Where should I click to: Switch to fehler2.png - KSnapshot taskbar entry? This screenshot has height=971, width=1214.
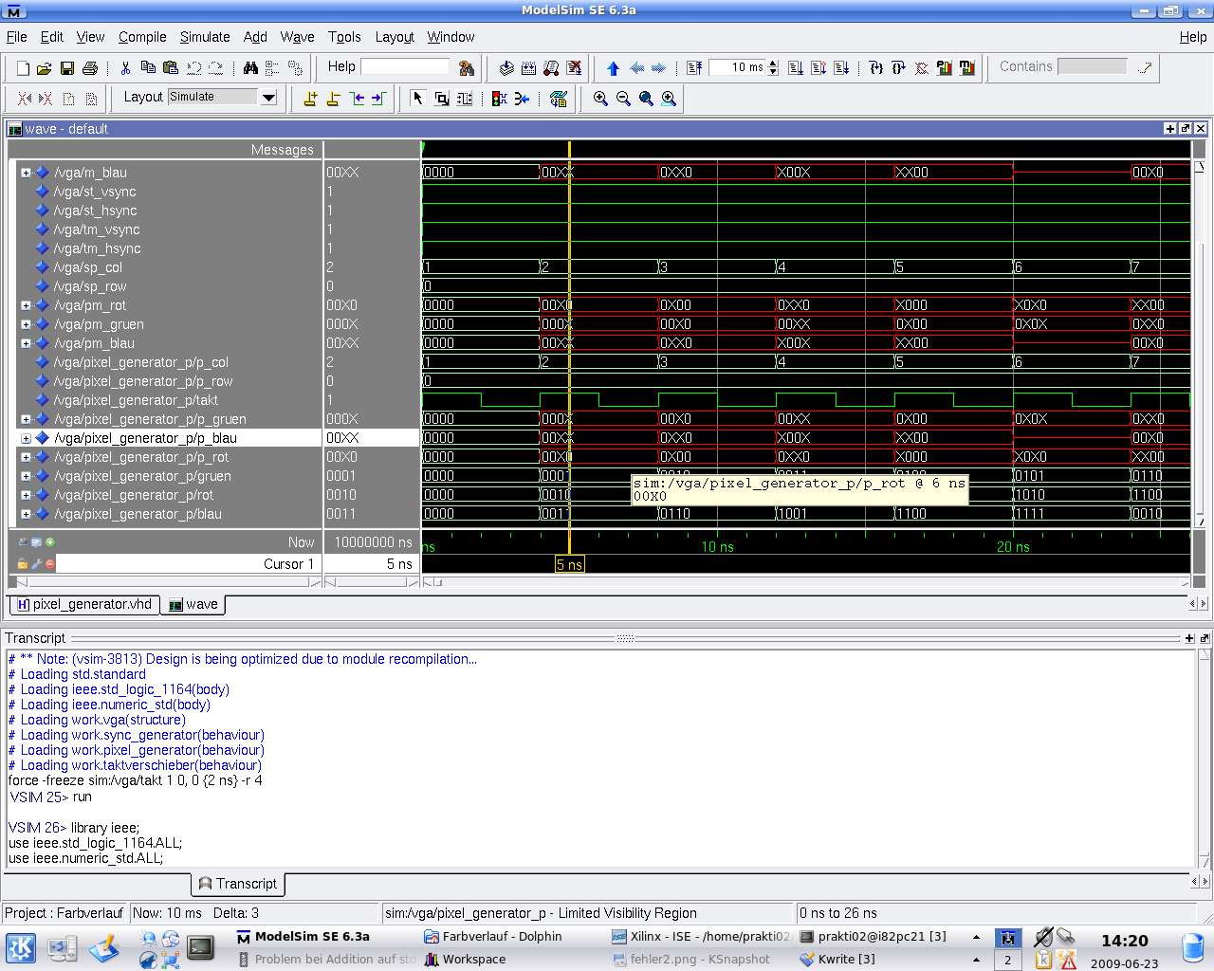coord(691,959)
